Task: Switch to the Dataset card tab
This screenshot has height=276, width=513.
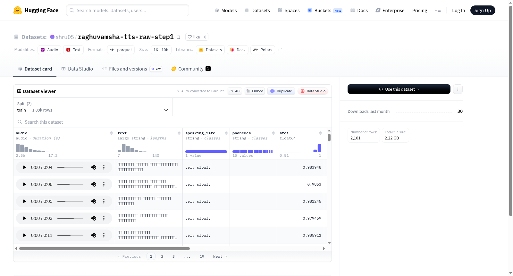Action: click(x=35, y=69)
